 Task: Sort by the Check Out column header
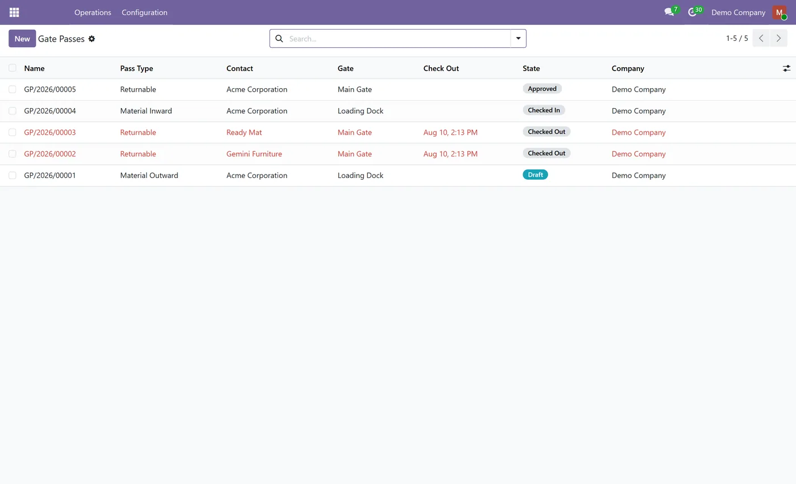[x=441, y=68]
